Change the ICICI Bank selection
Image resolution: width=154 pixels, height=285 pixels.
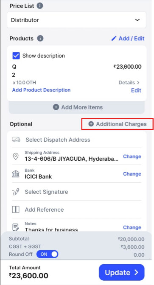[x=132, y=174]
